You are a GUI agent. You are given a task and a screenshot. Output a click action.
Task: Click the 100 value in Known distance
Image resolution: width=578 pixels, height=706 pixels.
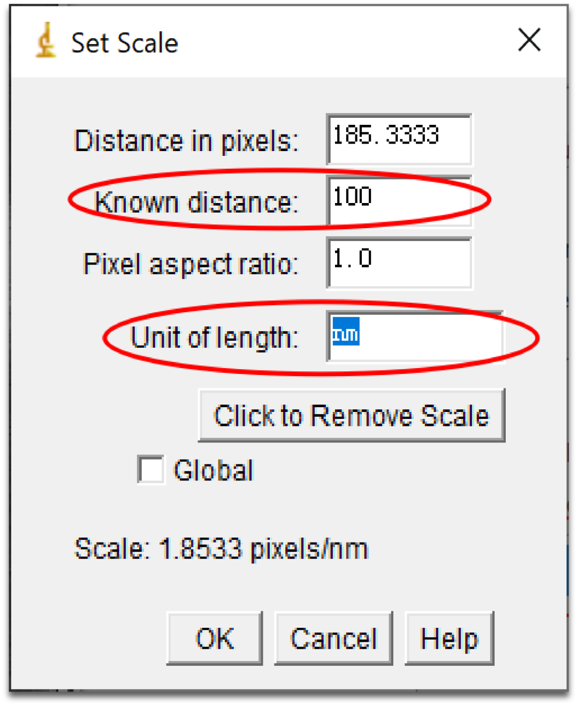352,197
